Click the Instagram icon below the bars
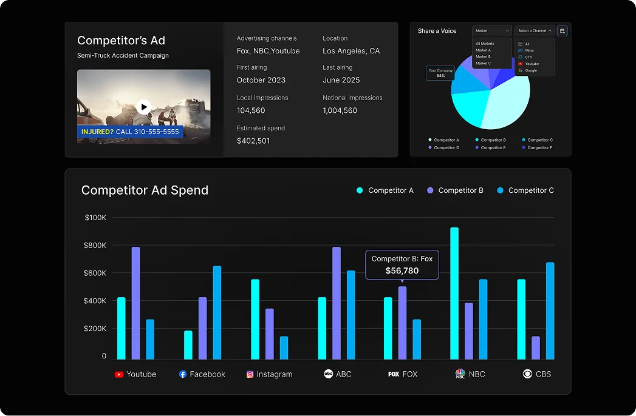The image size is (636, 416). click(249, 374)
